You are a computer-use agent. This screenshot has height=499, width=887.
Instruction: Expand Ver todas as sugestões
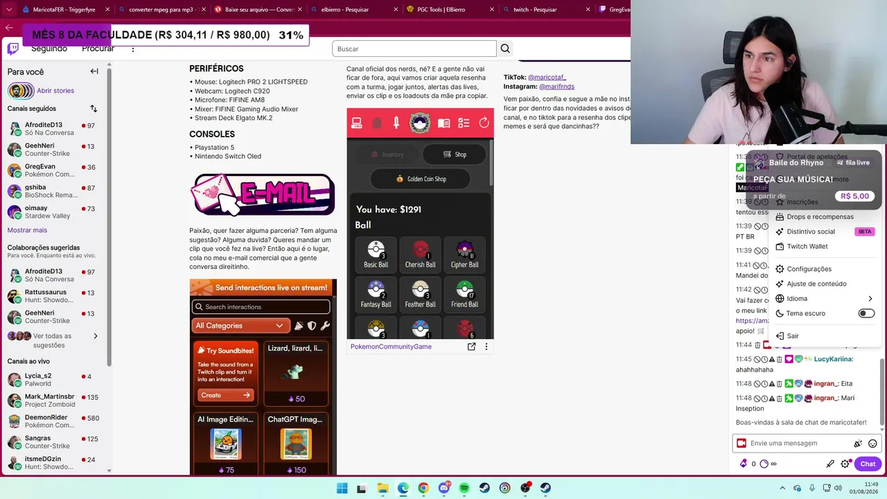(53, 340)
